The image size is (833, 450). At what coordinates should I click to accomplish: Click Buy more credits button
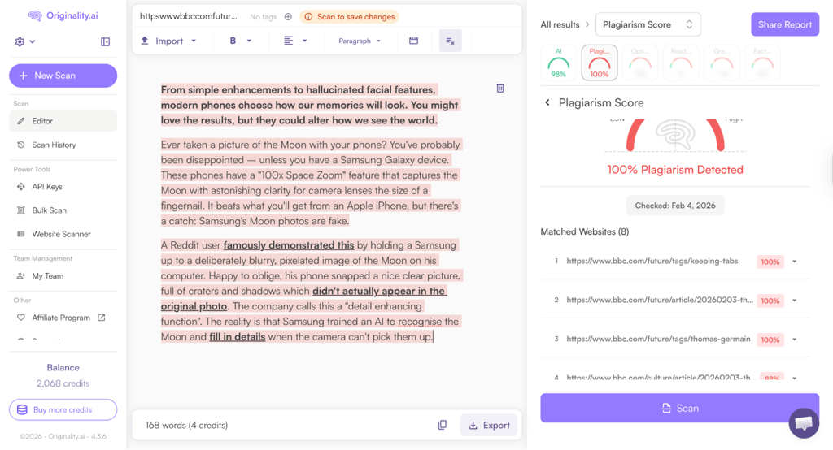(63, 409)
